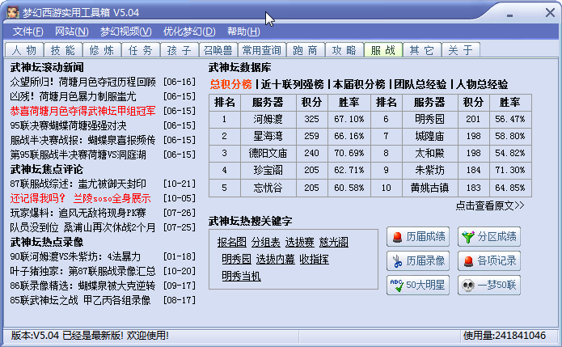
Task: Click the scissors icon on 历届录像
Action: point(397,261)
